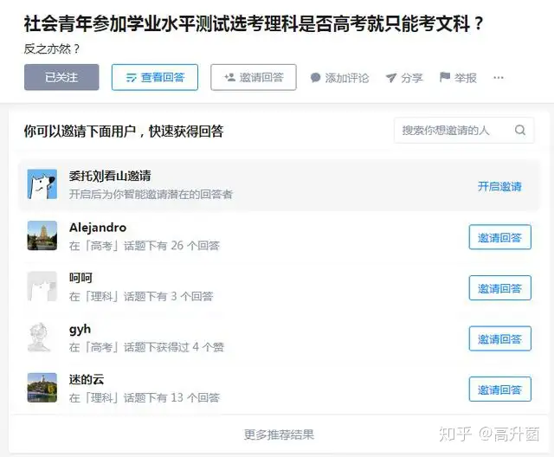This screenshot has width=554, height=457.
Task: Focus the 搜索你想邀请的人 search field
Action: click(464, 131)
